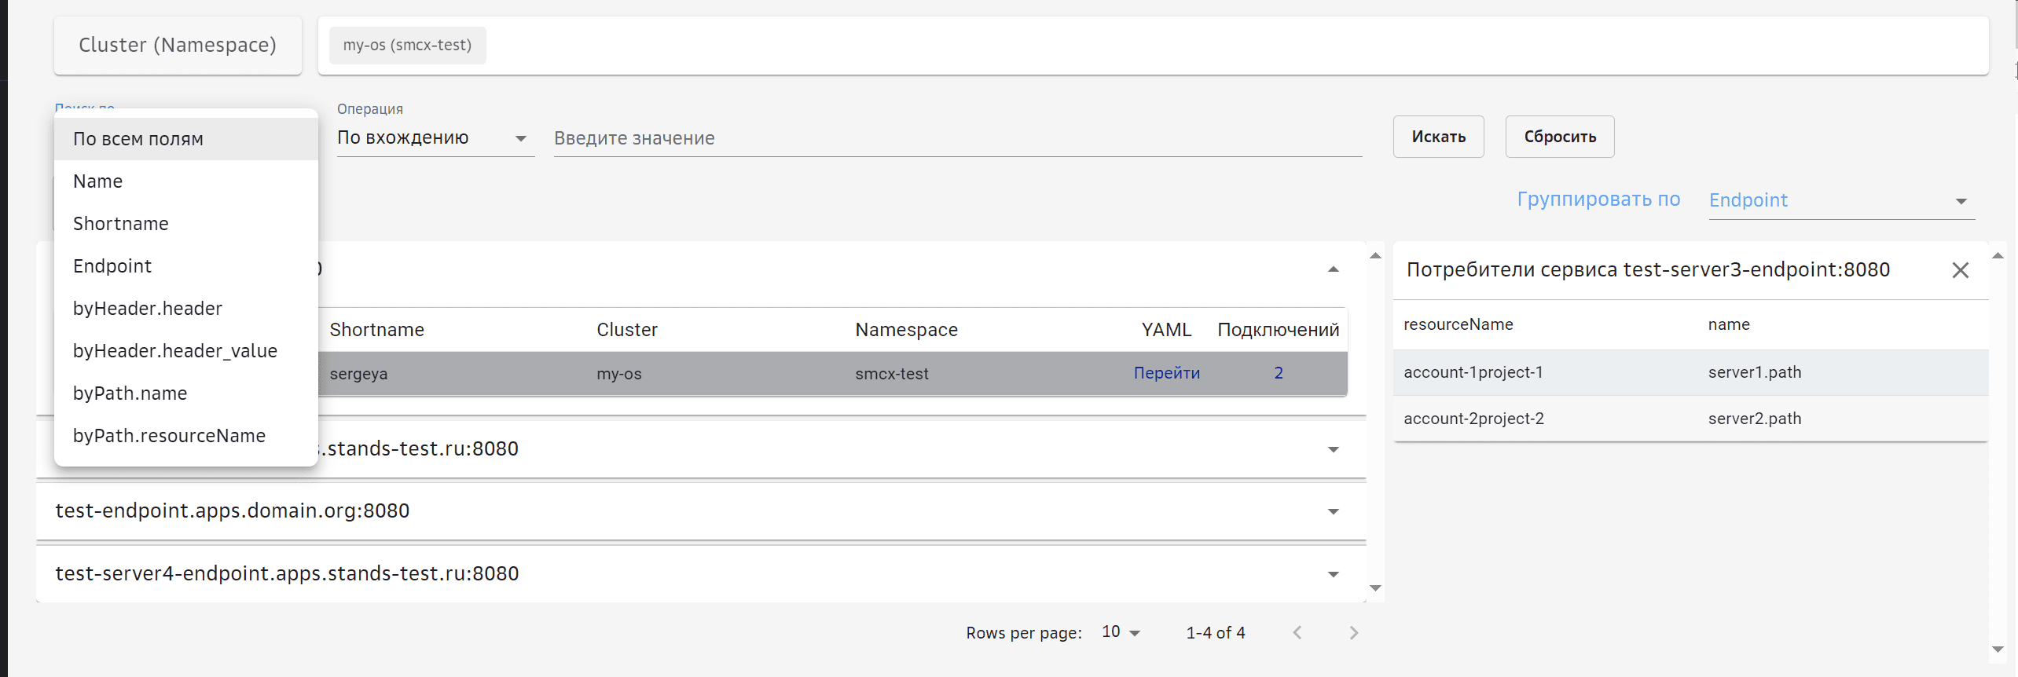Collapse the expanded endpoint group
Screen dimensions: 2018x677
click(1333, 269)
